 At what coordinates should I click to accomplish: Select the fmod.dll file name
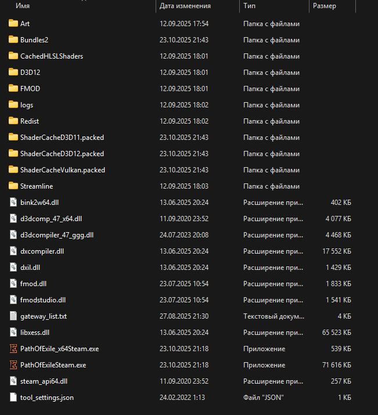click(33, 284)
